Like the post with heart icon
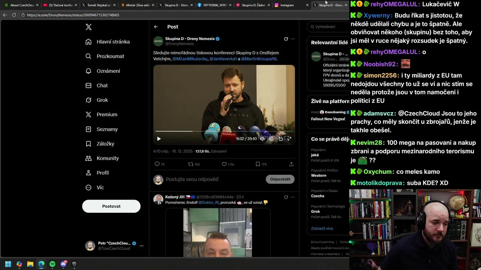Viewport: 481px width, 270px height. 224,164
